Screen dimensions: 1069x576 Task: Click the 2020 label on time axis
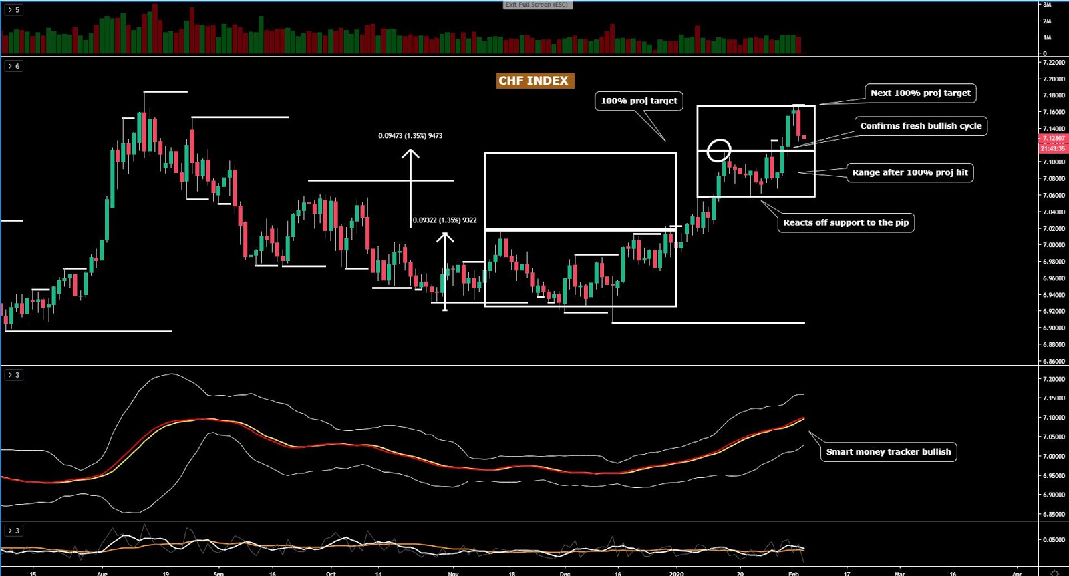(x=677, y=573)
